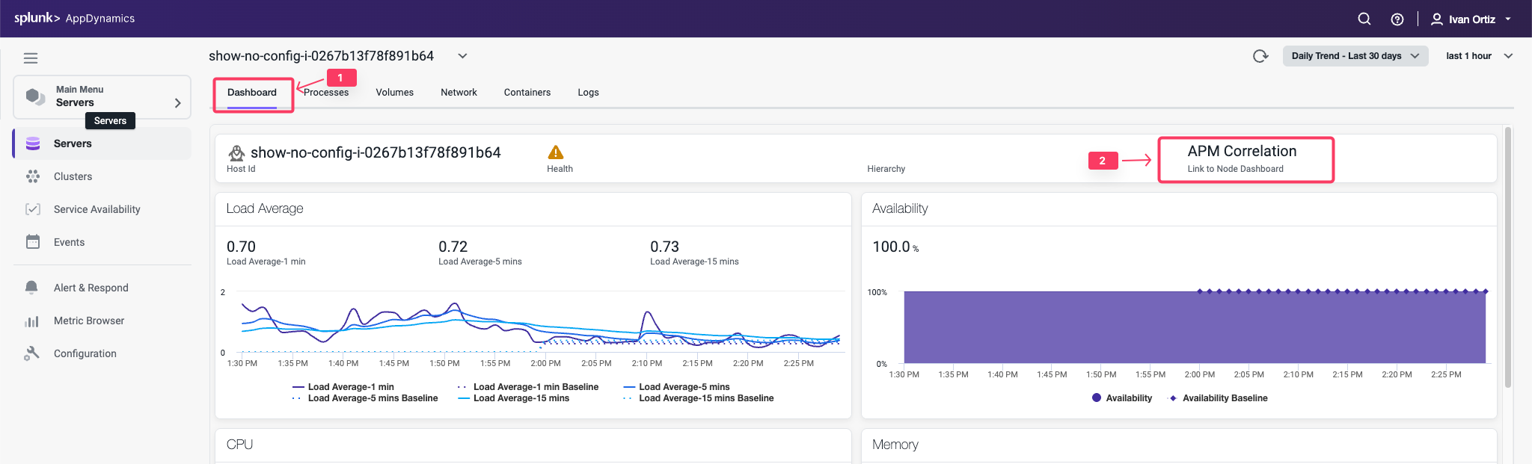Open the Daily Trend baseline dropdown
This screenshot has height=464, width=1532.
pyautogui.click(x=1355, y=56)
